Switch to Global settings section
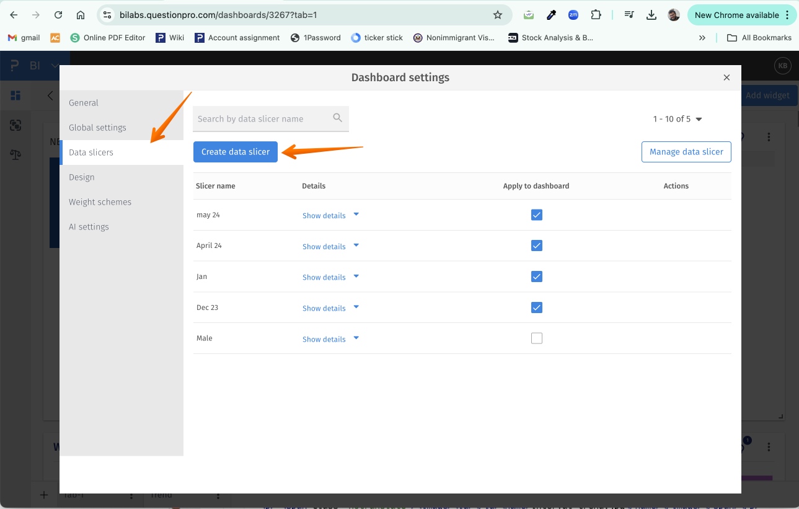The height and width of the screenshot is (509, 799). [x=97, y=128]
